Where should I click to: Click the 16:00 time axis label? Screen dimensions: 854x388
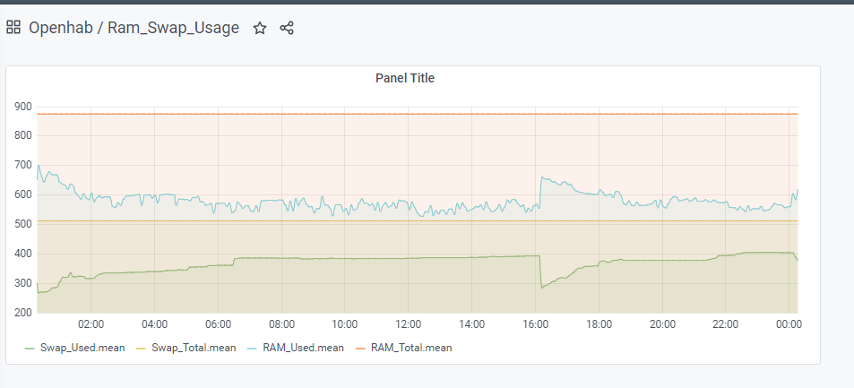[x=535, y=324]
